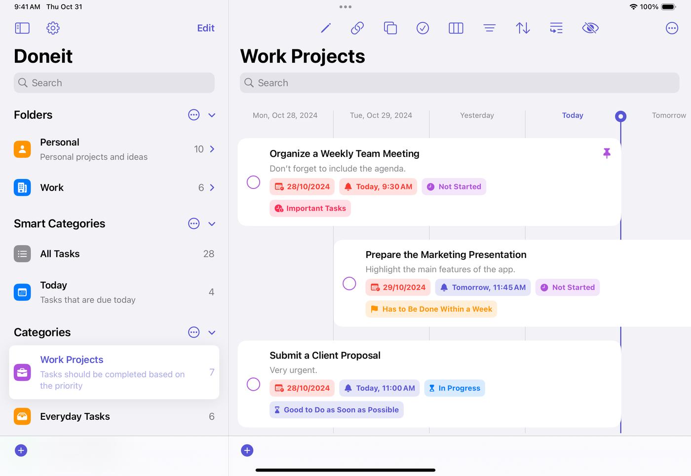Open the Personal folder icon
This screenshot has width=691, height=476.
22,149
